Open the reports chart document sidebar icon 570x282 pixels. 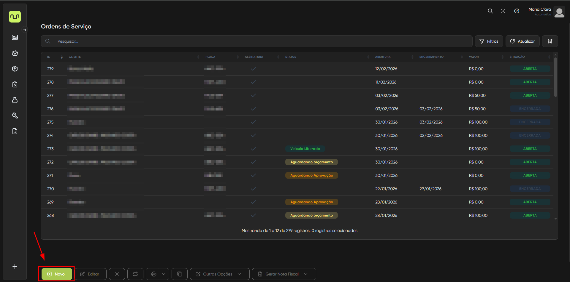pos(15,131)
